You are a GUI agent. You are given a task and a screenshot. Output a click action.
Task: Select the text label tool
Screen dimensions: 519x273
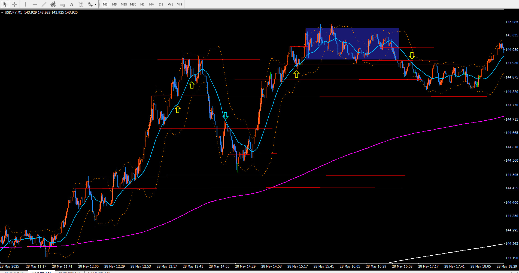[81, 4]
